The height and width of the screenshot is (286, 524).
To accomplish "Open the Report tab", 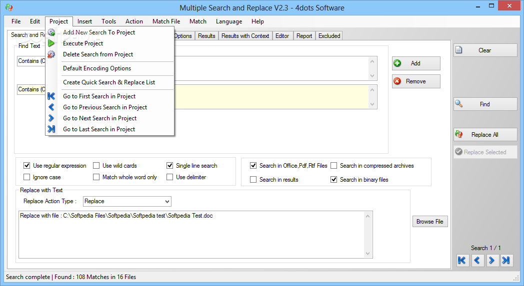I will (304, 36).
